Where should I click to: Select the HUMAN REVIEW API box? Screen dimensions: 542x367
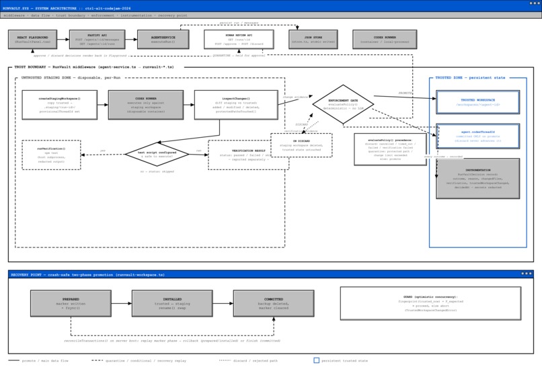click(x=239, y=40)
